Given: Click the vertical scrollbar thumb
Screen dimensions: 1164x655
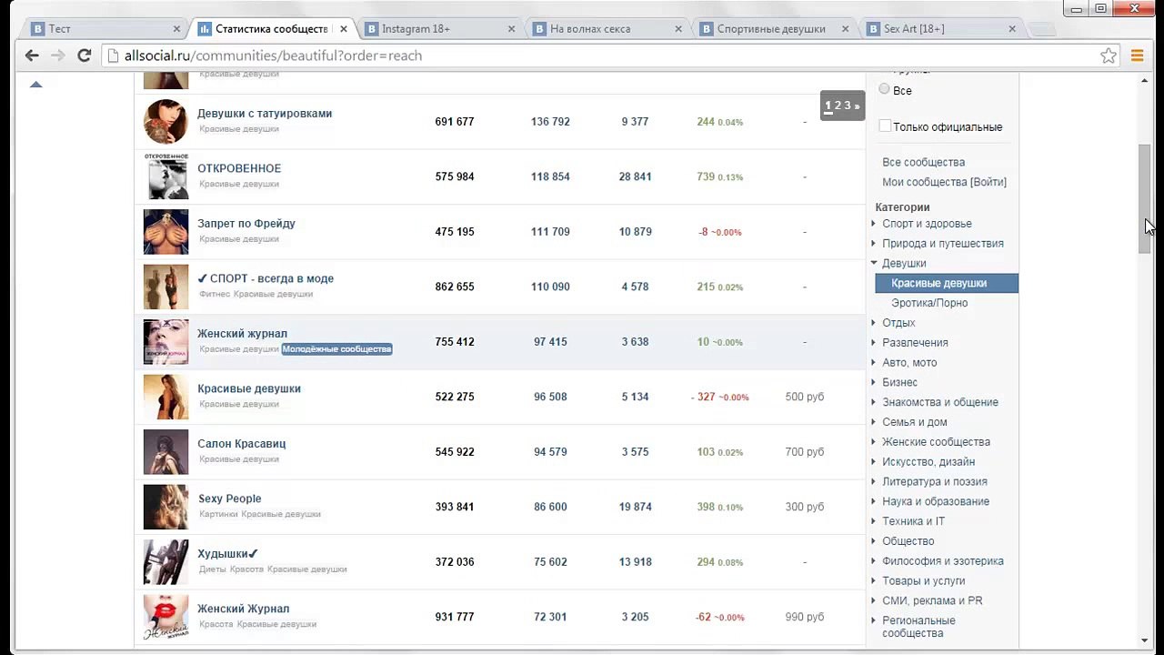Looking at the screenshot, I should pos(1145,198).
